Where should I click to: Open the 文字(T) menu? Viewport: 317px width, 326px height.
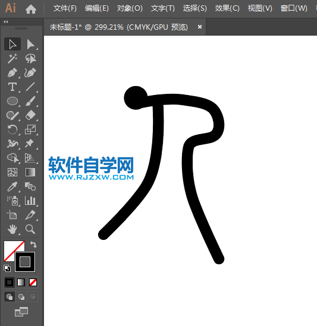(x=163, y=8)
